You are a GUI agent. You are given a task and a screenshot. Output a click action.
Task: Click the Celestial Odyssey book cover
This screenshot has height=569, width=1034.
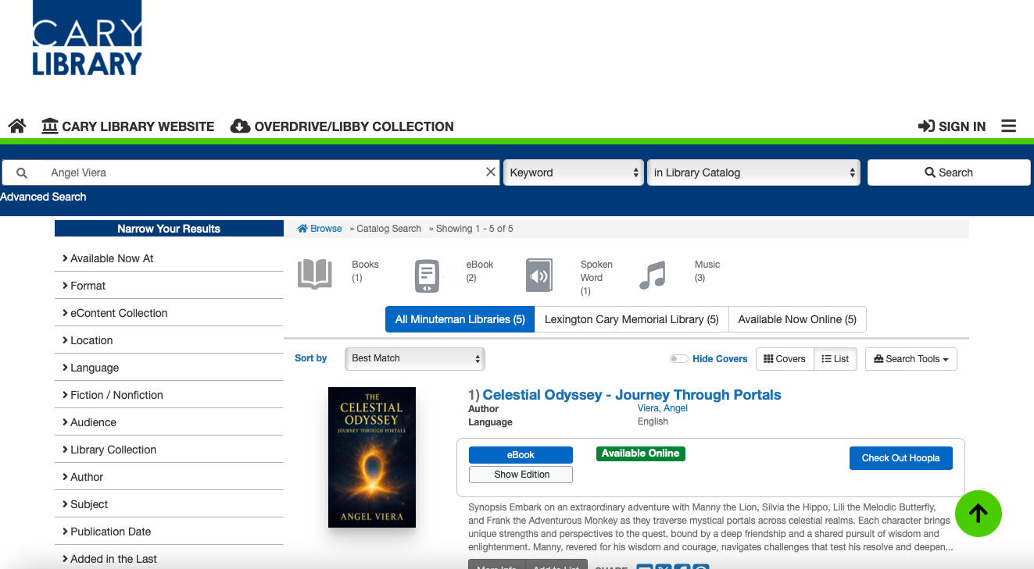coord(372,457)
